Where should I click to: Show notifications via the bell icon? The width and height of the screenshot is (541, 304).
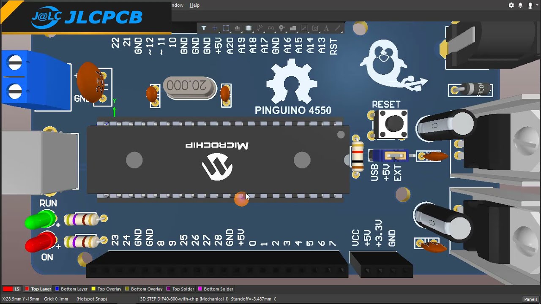click(520, 5)
